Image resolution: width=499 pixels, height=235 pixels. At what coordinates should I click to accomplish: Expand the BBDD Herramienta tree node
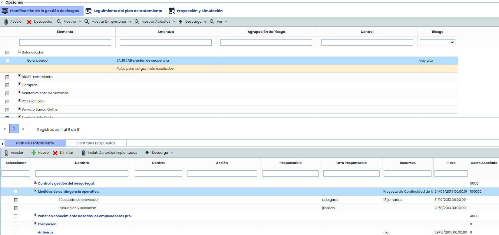[x=19, y=76]
